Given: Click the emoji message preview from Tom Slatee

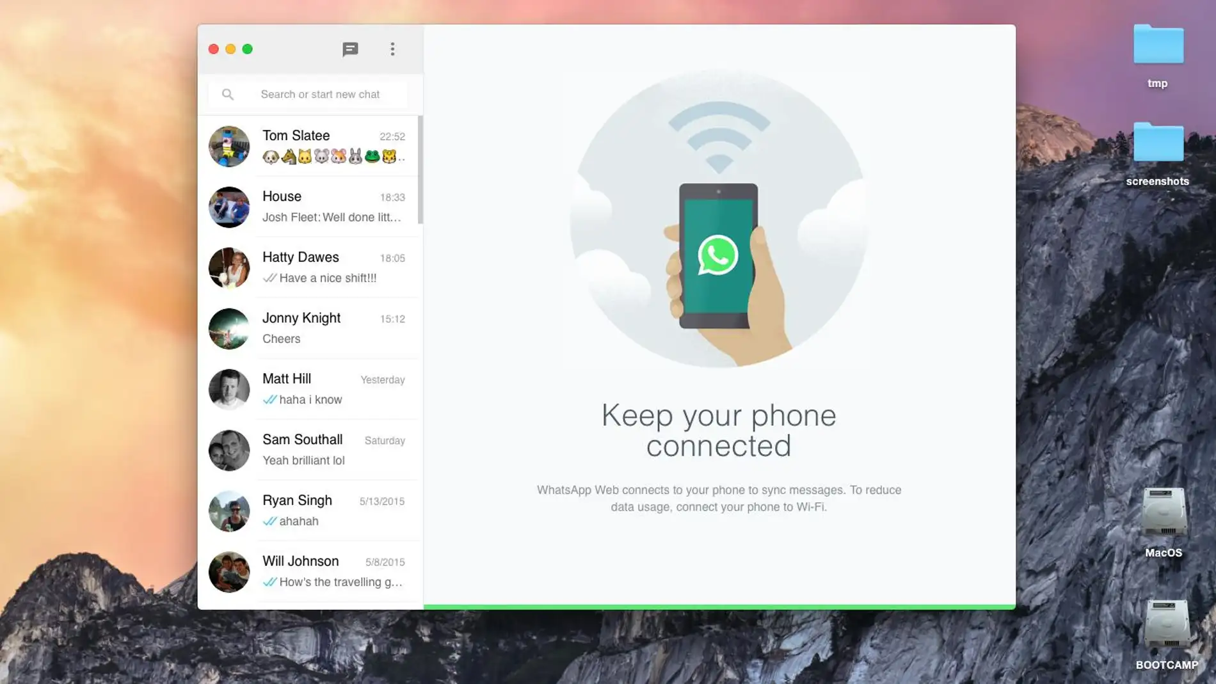Looking at the screenshot, I should [x=333, y=156].
